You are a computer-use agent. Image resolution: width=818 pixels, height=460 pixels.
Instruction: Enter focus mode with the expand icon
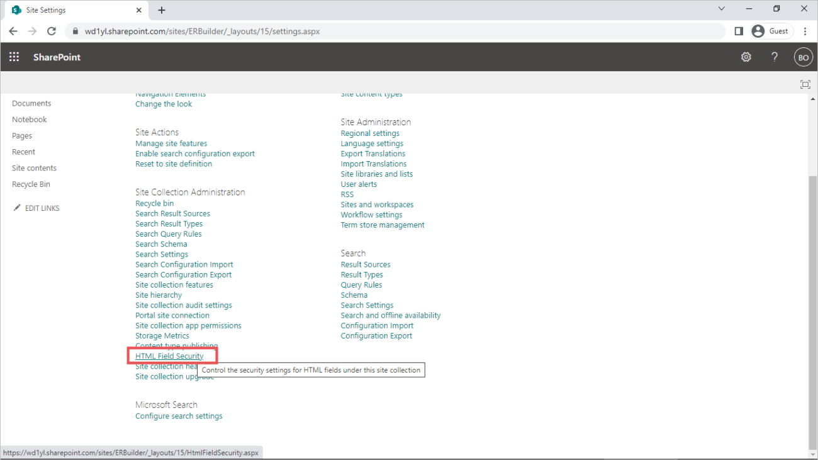pos(805,84)
